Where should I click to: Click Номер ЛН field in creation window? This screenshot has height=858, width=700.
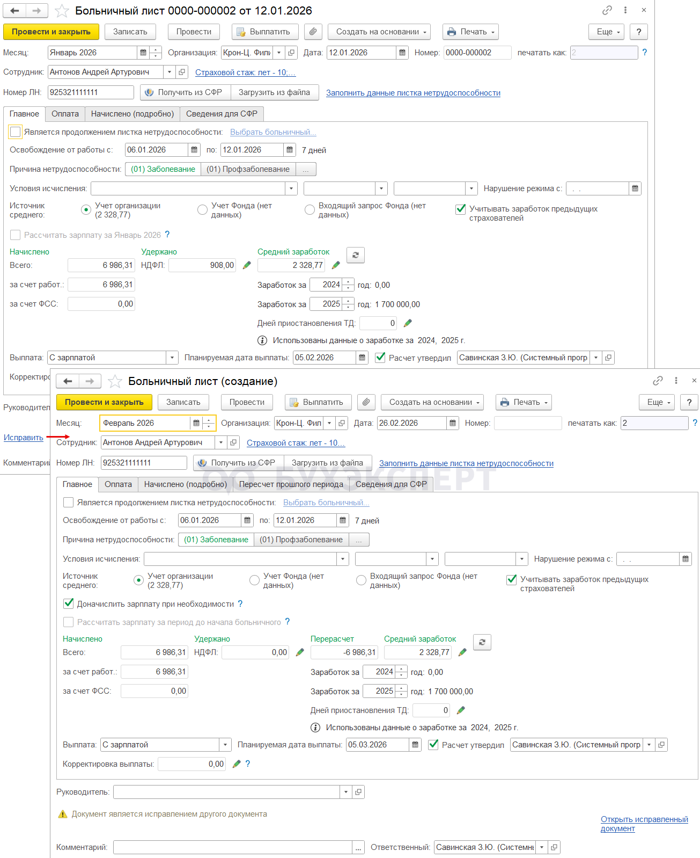pos(144,463)
